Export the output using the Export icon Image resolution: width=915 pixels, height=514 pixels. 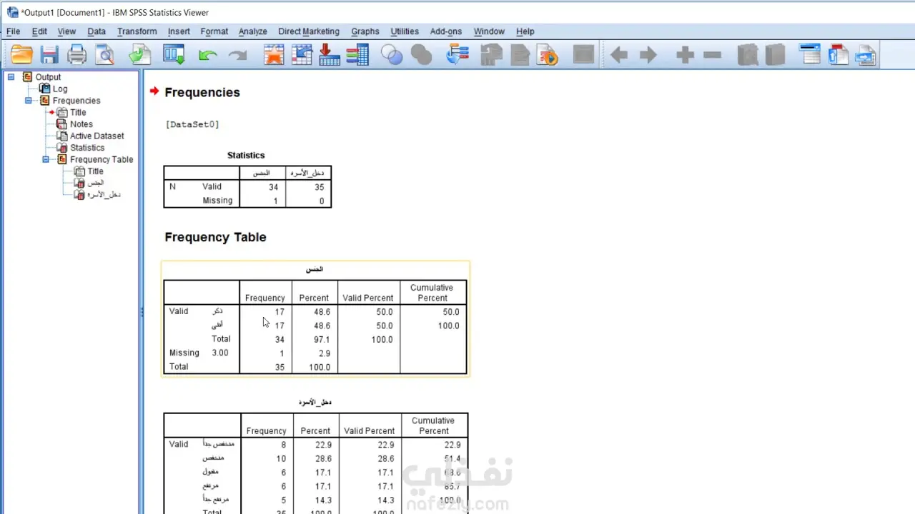pyautogui.click(x=139, y=55)
